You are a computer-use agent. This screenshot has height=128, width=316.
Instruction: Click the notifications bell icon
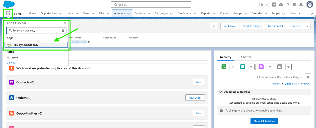pos(301,4)
